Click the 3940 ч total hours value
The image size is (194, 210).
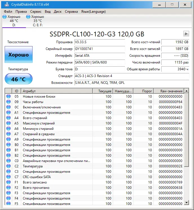tap(175, 69)
